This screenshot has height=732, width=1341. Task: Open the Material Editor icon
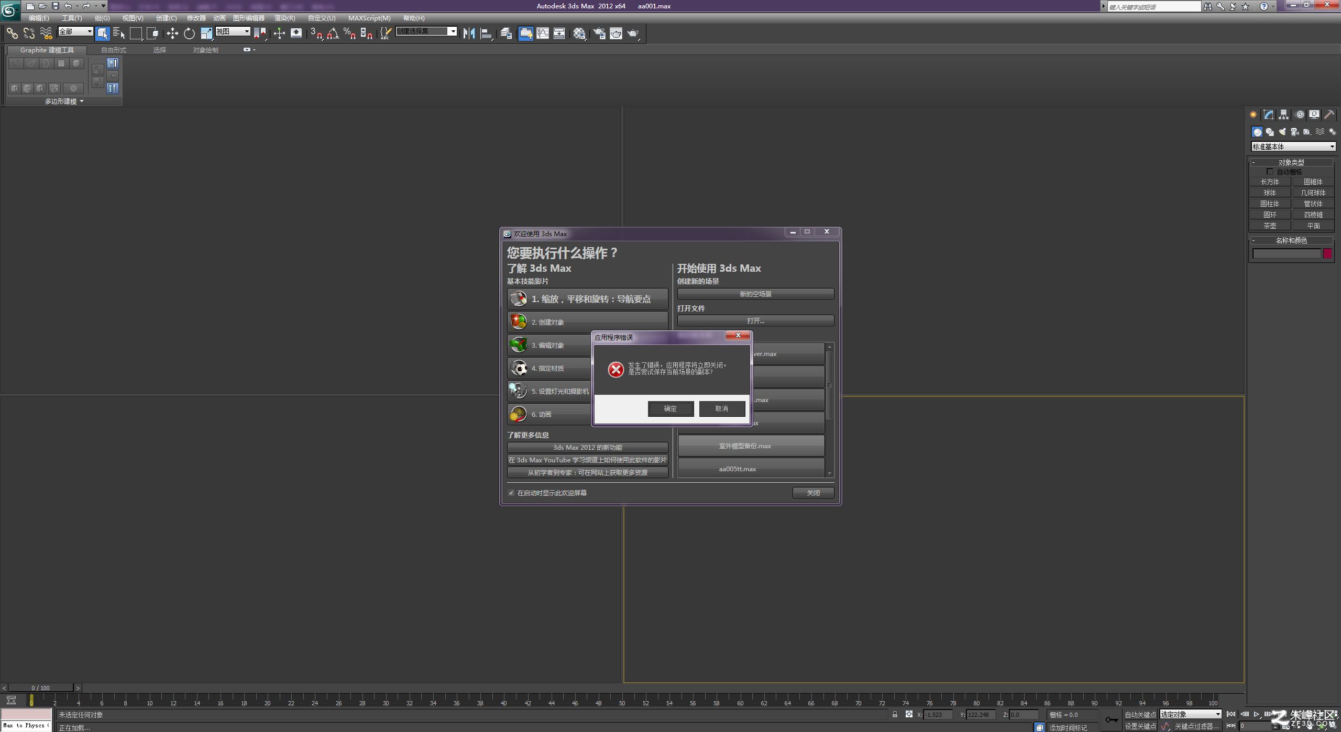pos(579,34)
